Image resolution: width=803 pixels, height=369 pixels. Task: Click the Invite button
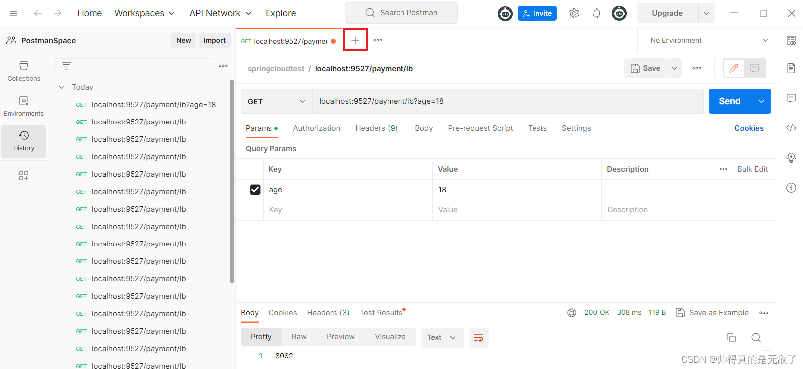pos(537,13)
